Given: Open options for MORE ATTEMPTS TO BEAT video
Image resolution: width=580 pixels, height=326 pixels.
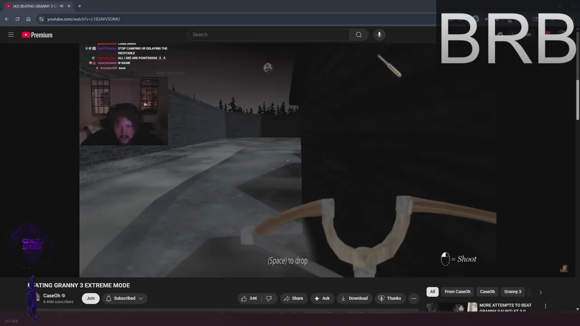Looking at the screenshot, I should [x=546, y=306].
